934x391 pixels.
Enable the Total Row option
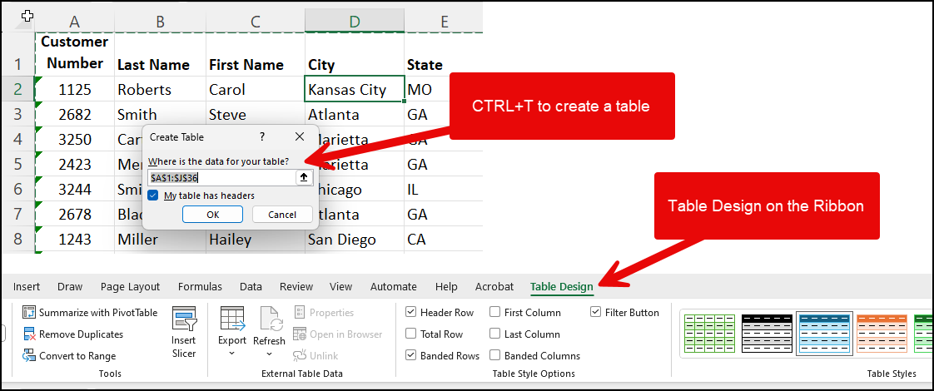click(x=410, y=334)
